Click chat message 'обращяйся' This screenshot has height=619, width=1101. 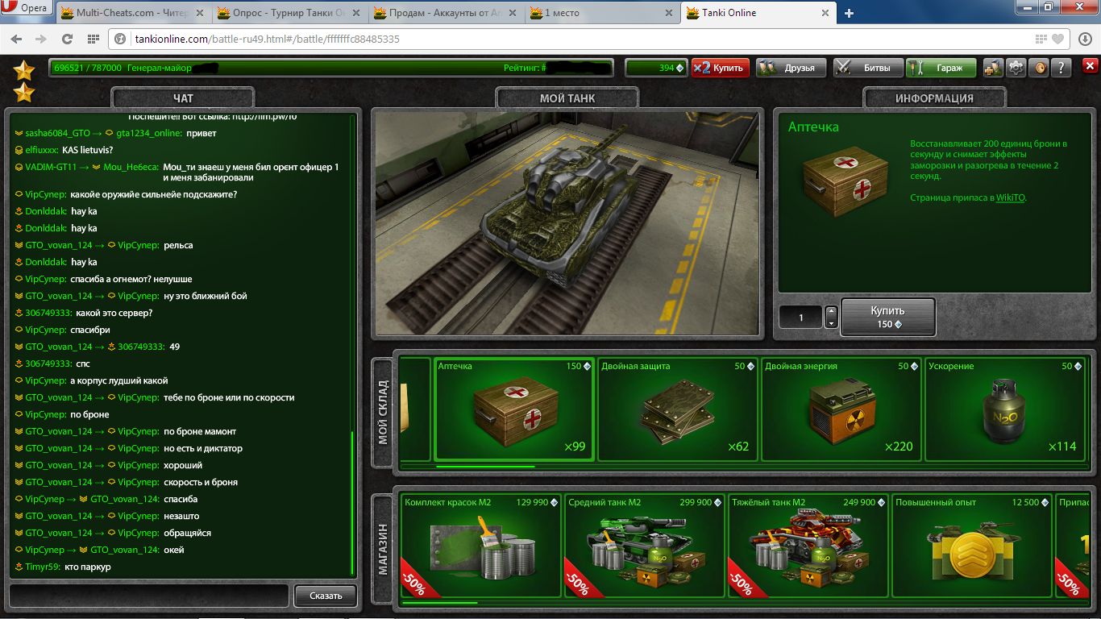coord(187,533)
